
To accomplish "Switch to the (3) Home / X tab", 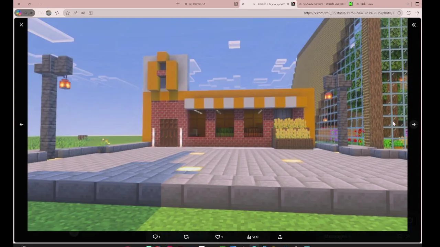I will click(211, 4).
